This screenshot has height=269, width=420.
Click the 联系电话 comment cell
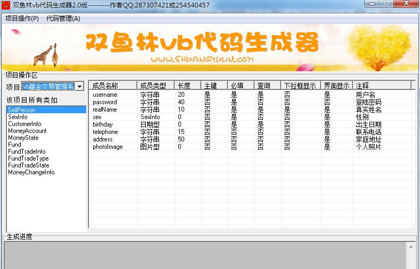tap(368, 132)
